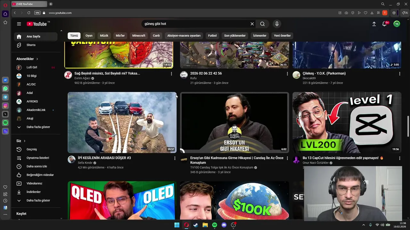The image size is (410, 230).
Task: Toggle the VPN badge in address bar
Action: (37, 13)
